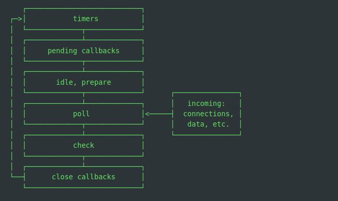The width and height of the screenshot is (338, 201).
Task: Click the word 'timers' text
Action: click(85, 19)
